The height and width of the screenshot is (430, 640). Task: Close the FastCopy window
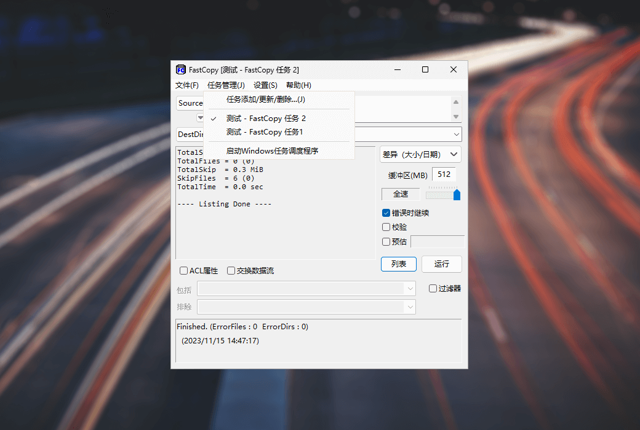tap(454, 70)
